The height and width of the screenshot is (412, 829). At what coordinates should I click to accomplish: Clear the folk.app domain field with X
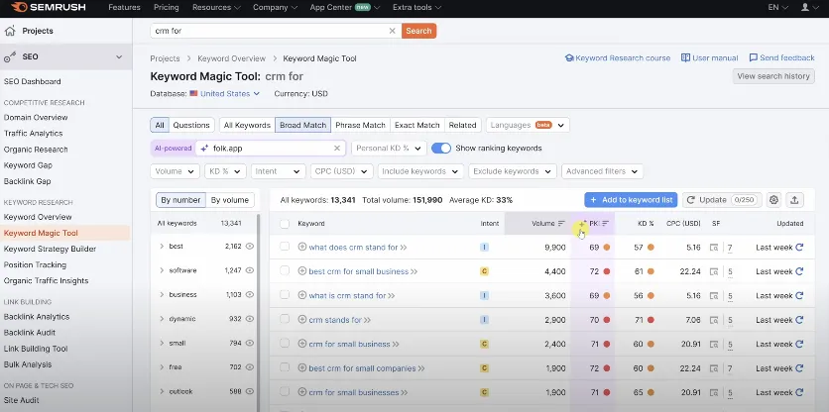pyautogui.click(x=336, y=149)
